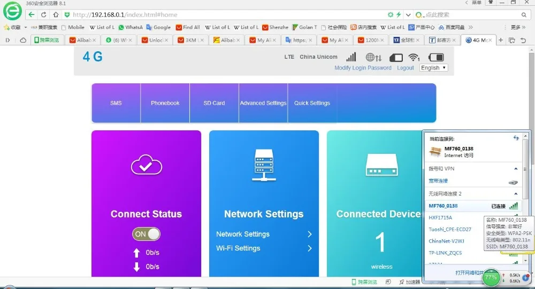Collapse the 拨号和 VPN section
535x289 pixels.
[x=516, y=169]
